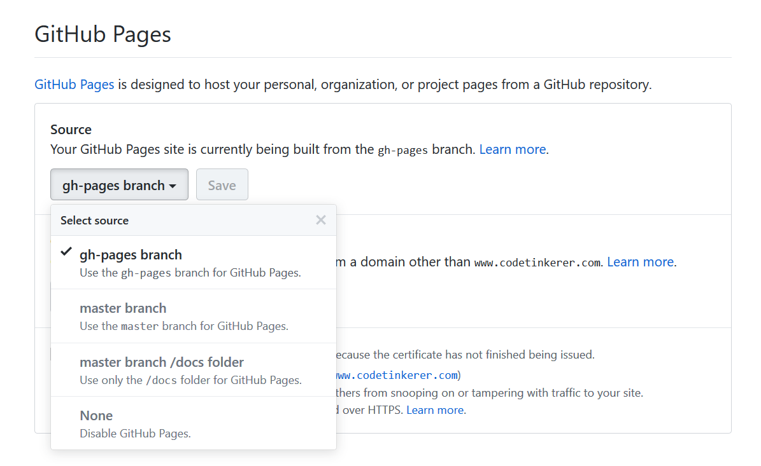
Task: Click the Select source popup header
Action: 94,221
